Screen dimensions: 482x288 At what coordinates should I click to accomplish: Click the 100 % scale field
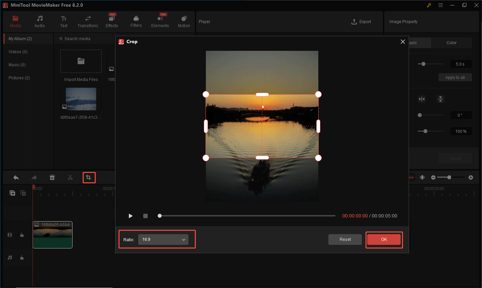(461, 131)
